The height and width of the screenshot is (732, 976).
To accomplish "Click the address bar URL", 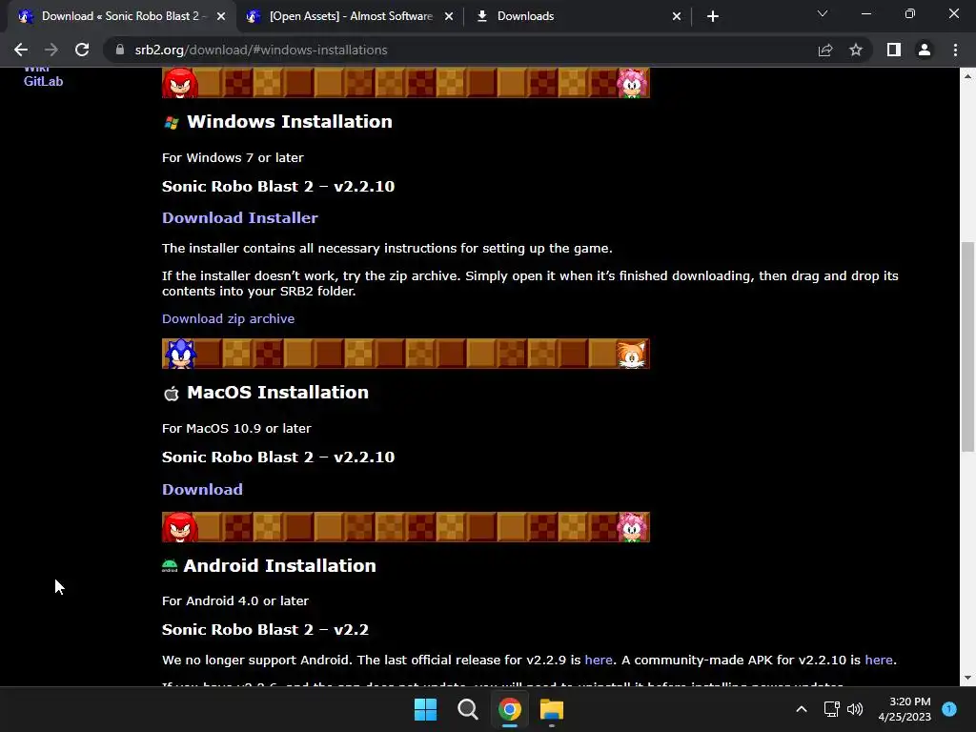I will tap(261, 50).
